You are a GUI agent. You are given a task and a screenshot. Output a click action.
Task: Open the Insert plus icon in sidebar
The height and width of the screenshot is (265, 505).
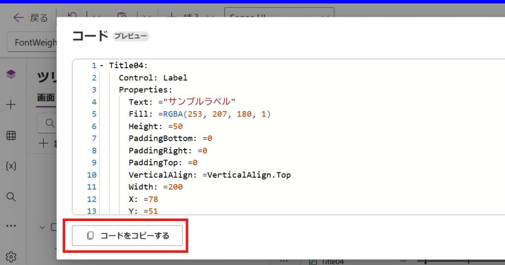(x=11, y=105)
